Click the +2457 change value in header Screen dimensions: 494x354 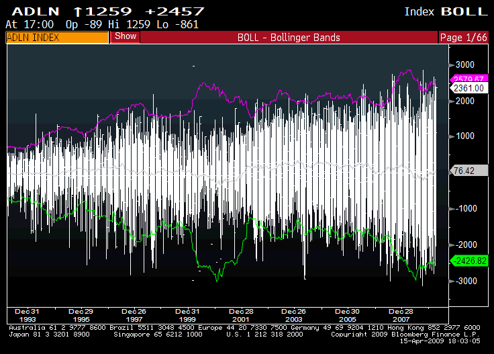[x=175, y=11]
